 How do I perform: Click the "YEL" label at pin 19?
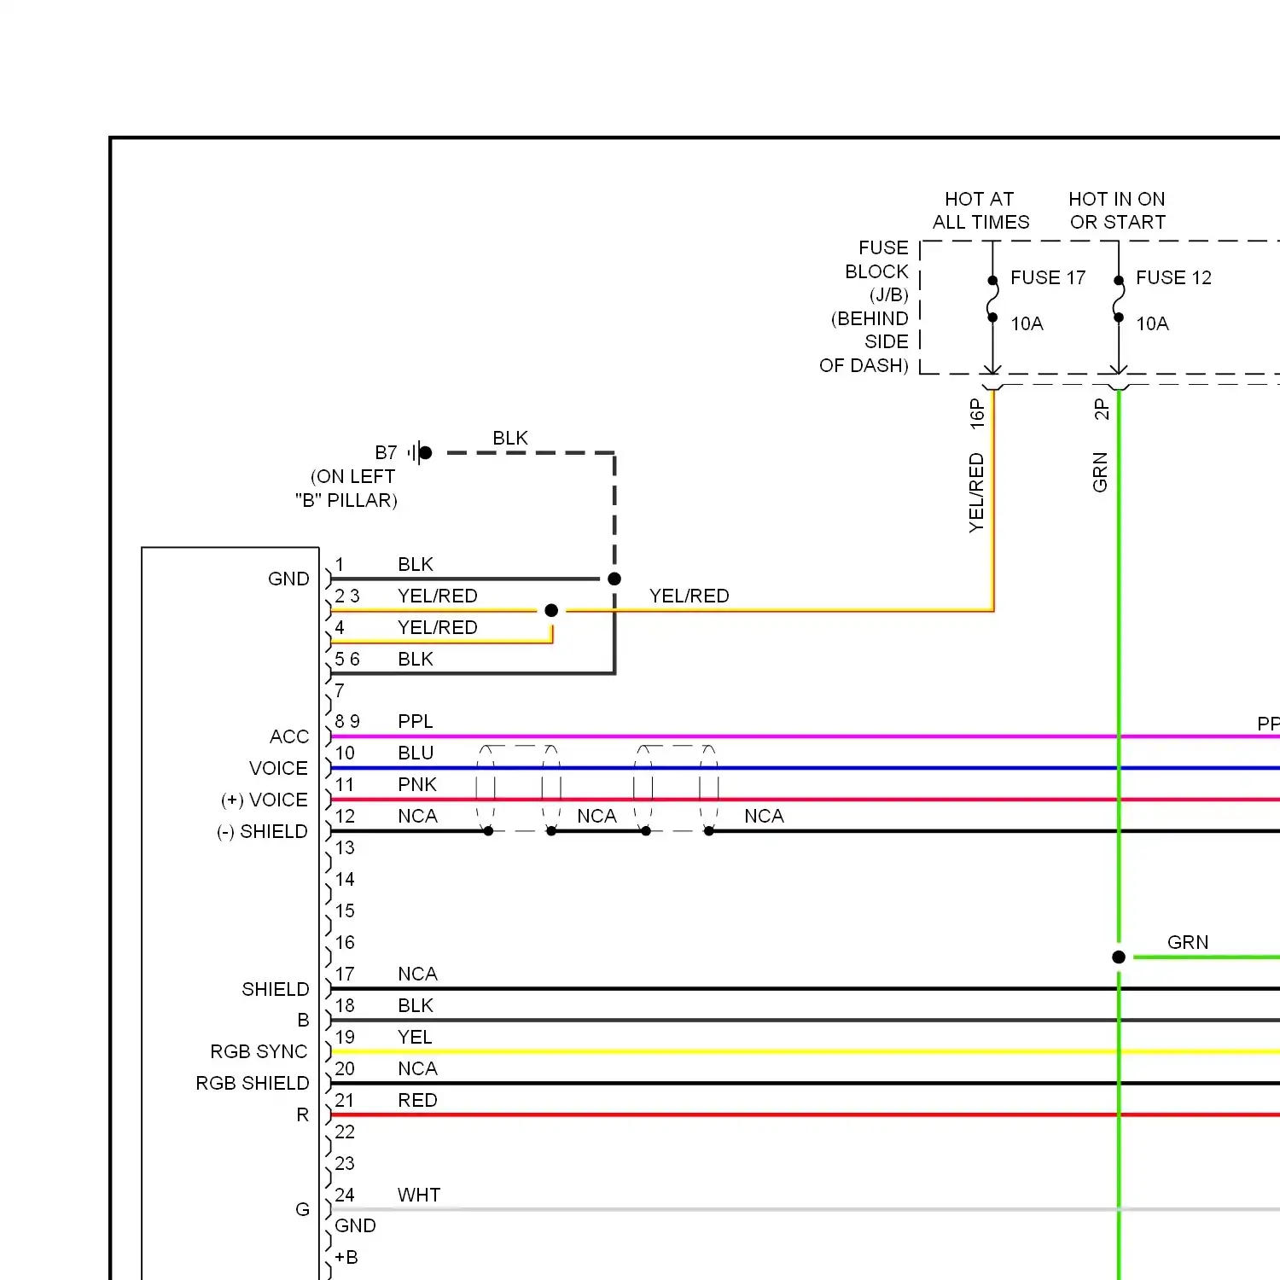pos(415,1037)
